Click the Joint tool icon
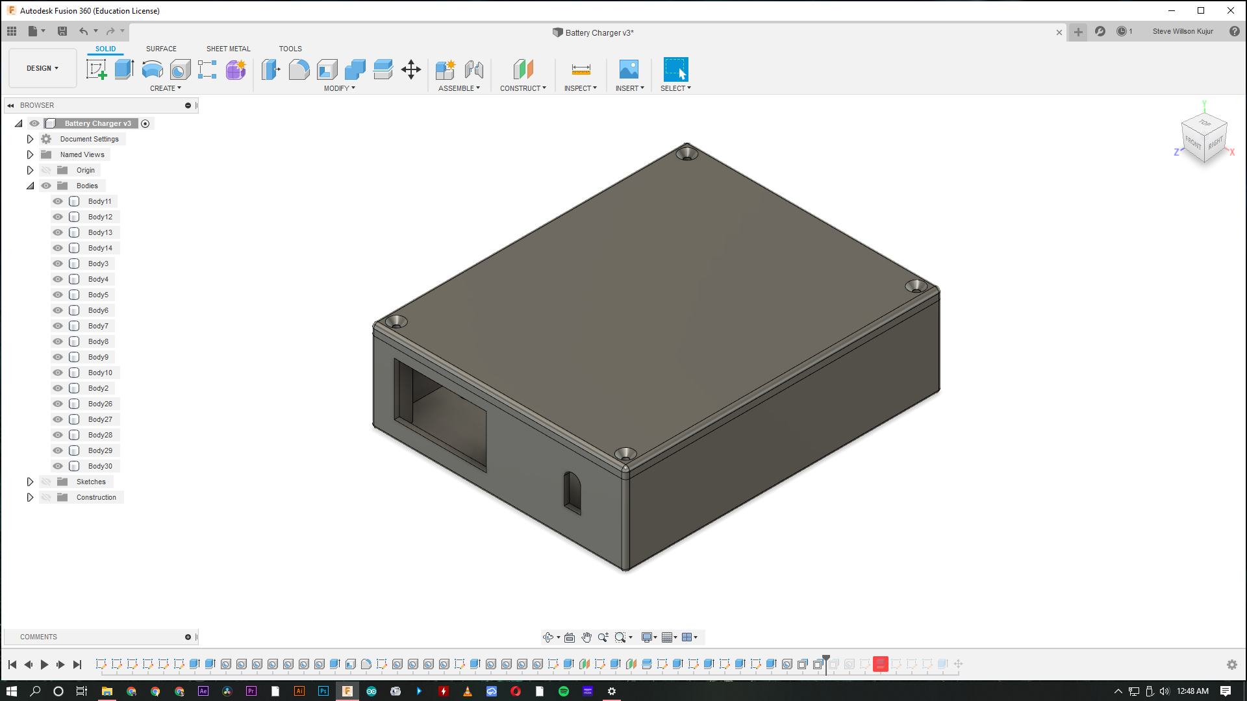 [x=474, y=69]
